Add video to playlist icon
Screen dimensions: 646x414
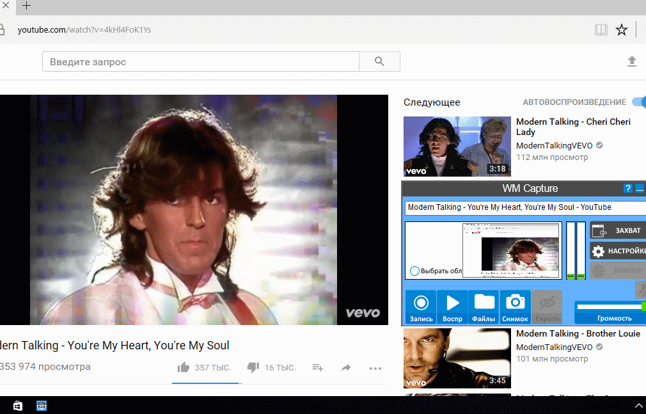point(318,367)
